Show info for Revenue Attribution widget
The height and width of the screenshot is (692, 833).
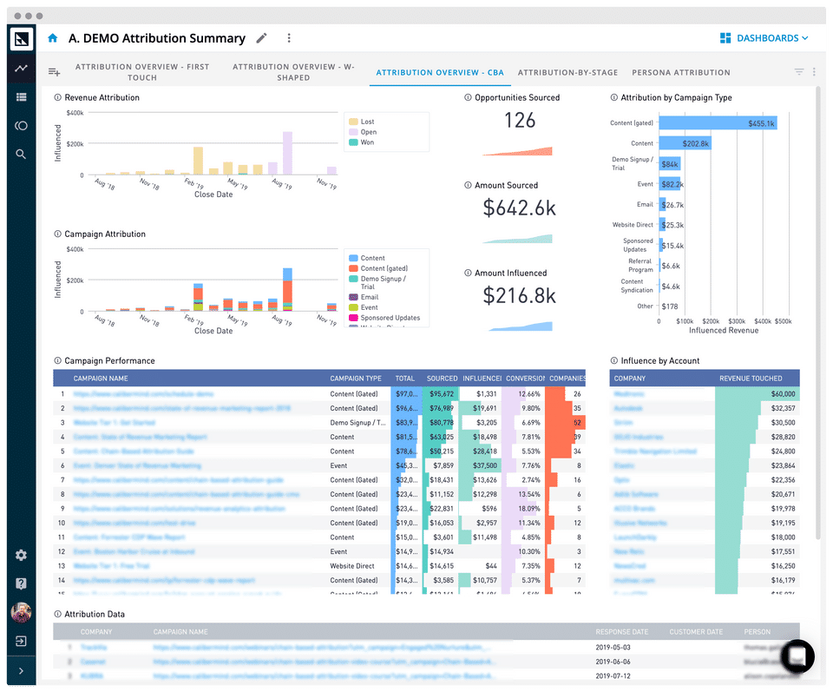click(57, 97)
